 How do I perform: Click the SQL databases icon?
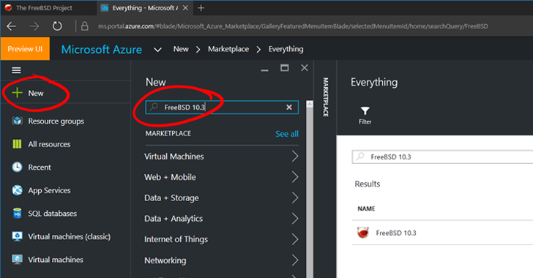[17, 213]
